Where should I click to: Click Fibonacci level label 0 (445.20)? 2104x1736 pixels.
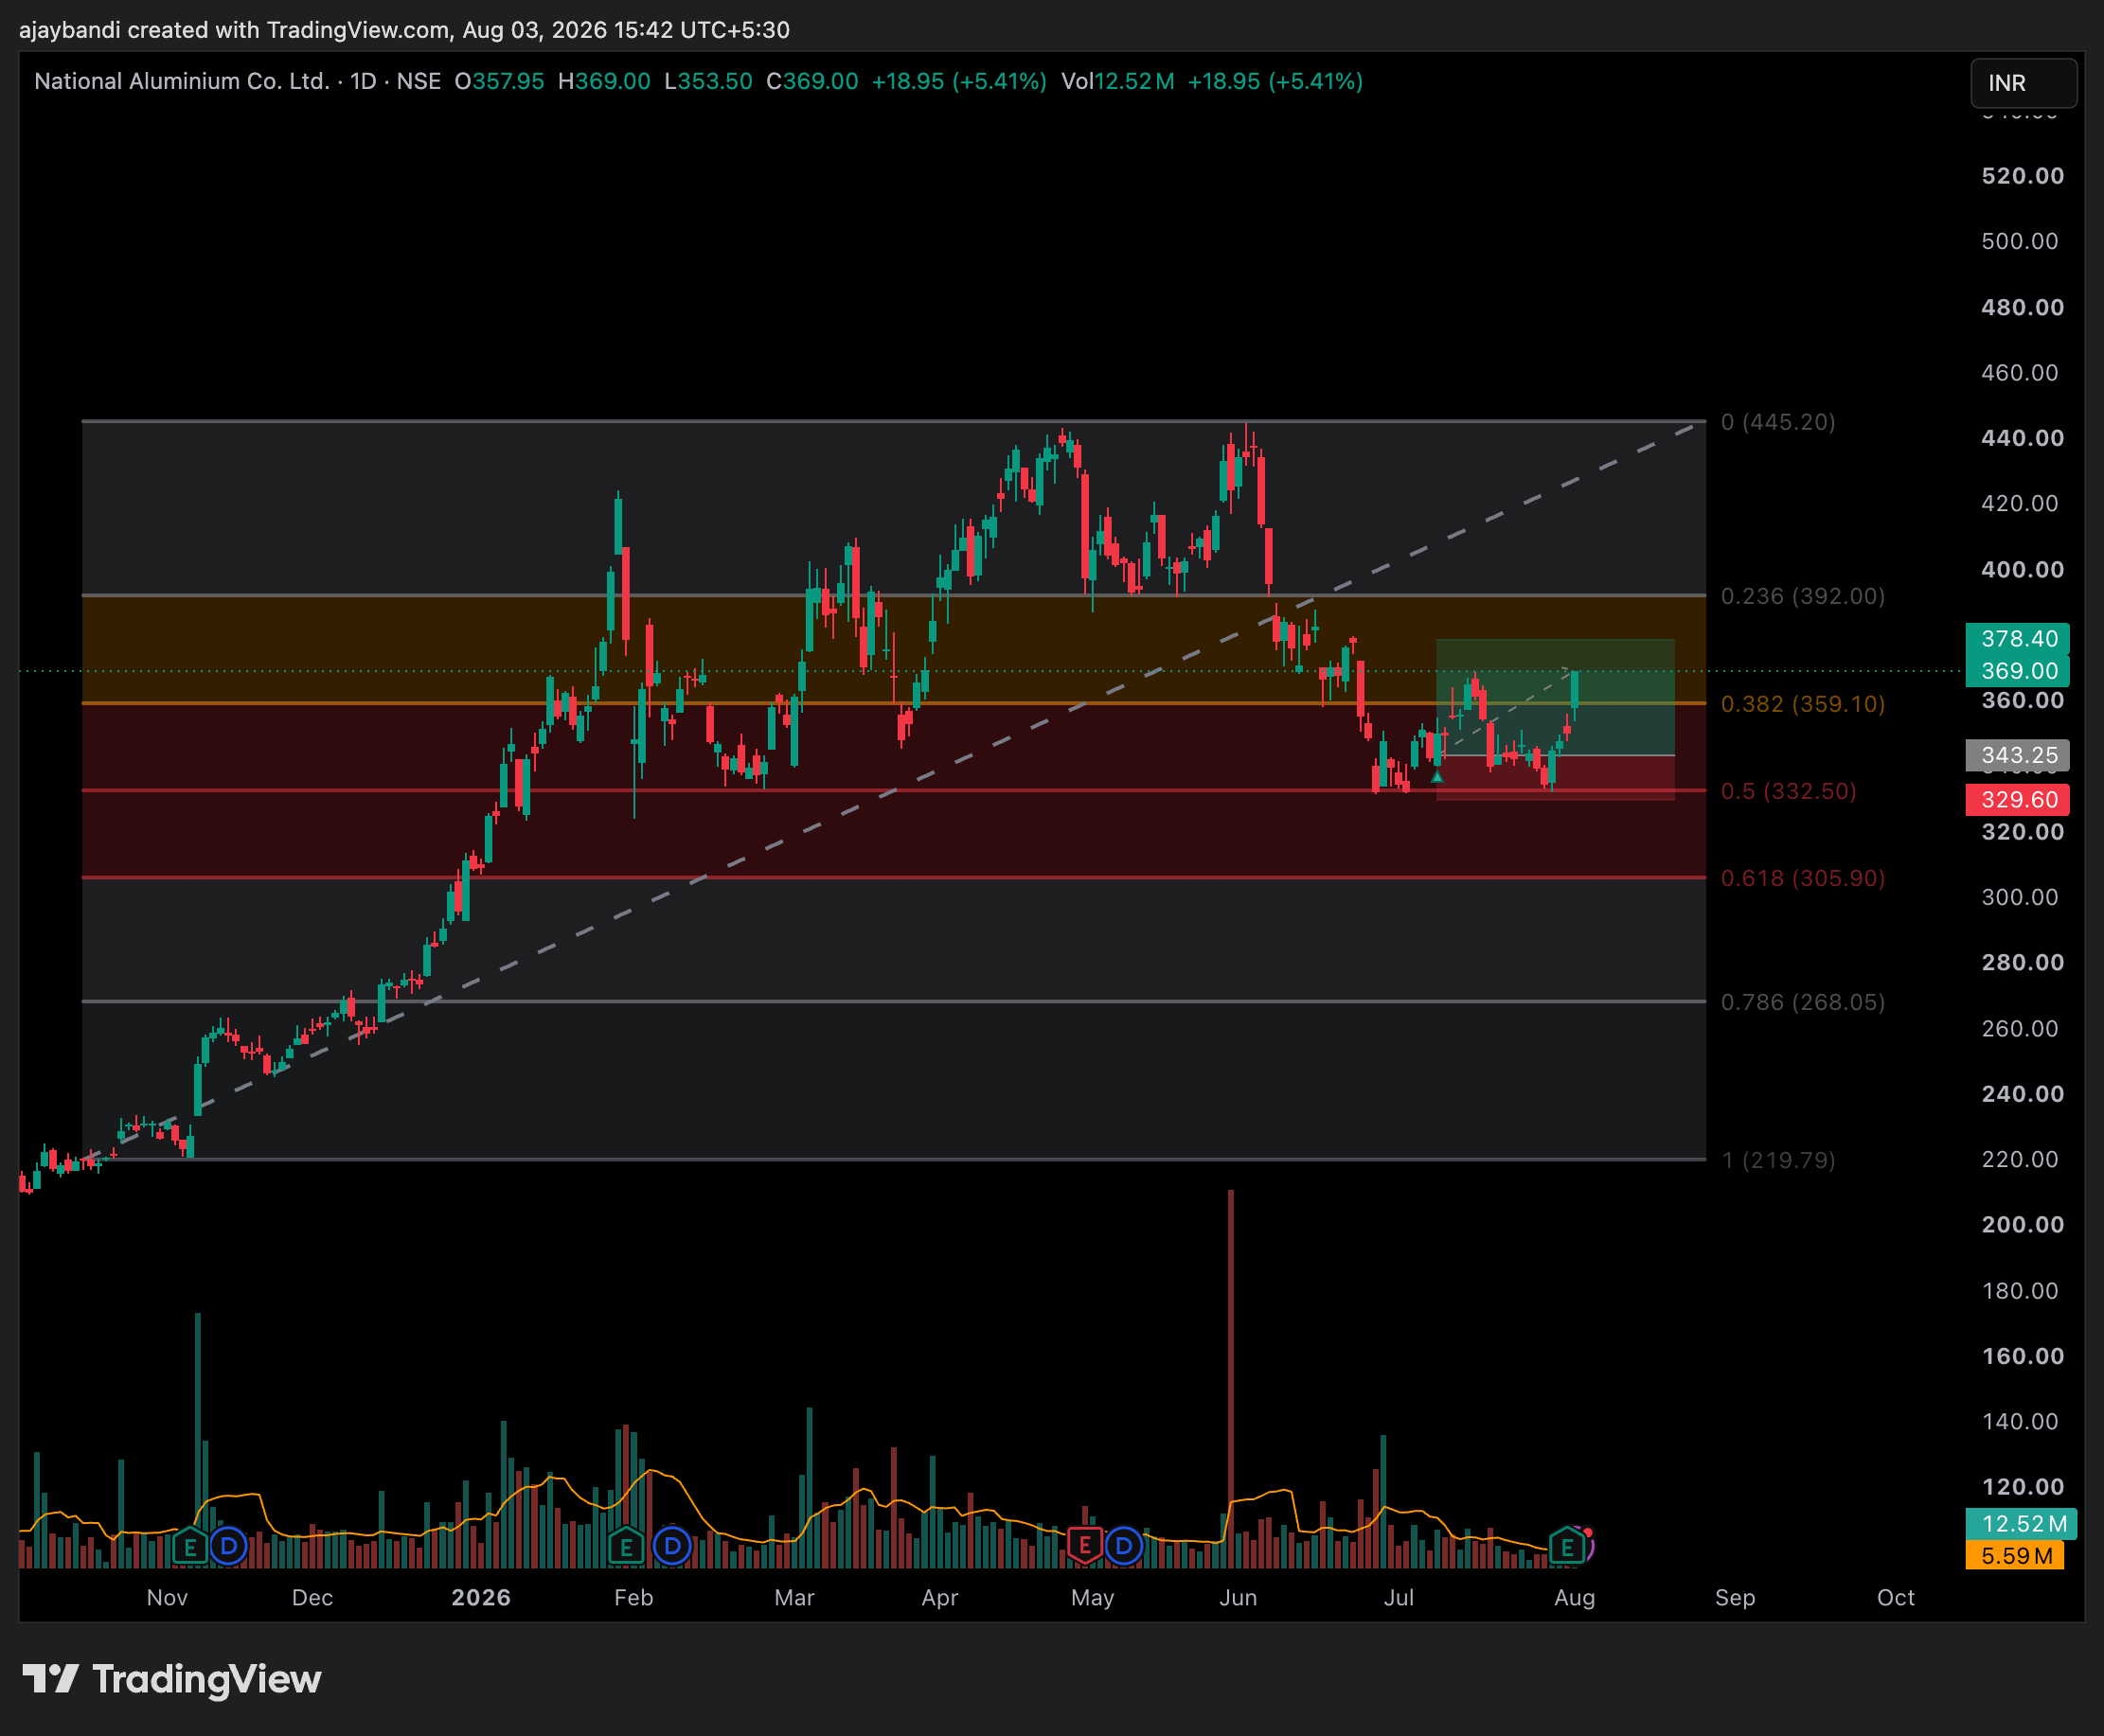[1778, 422]
